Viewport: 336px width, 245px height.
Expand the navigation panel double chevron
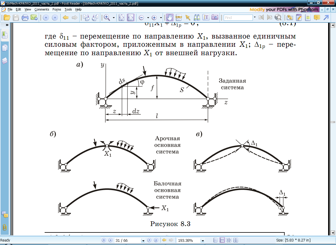7,25
